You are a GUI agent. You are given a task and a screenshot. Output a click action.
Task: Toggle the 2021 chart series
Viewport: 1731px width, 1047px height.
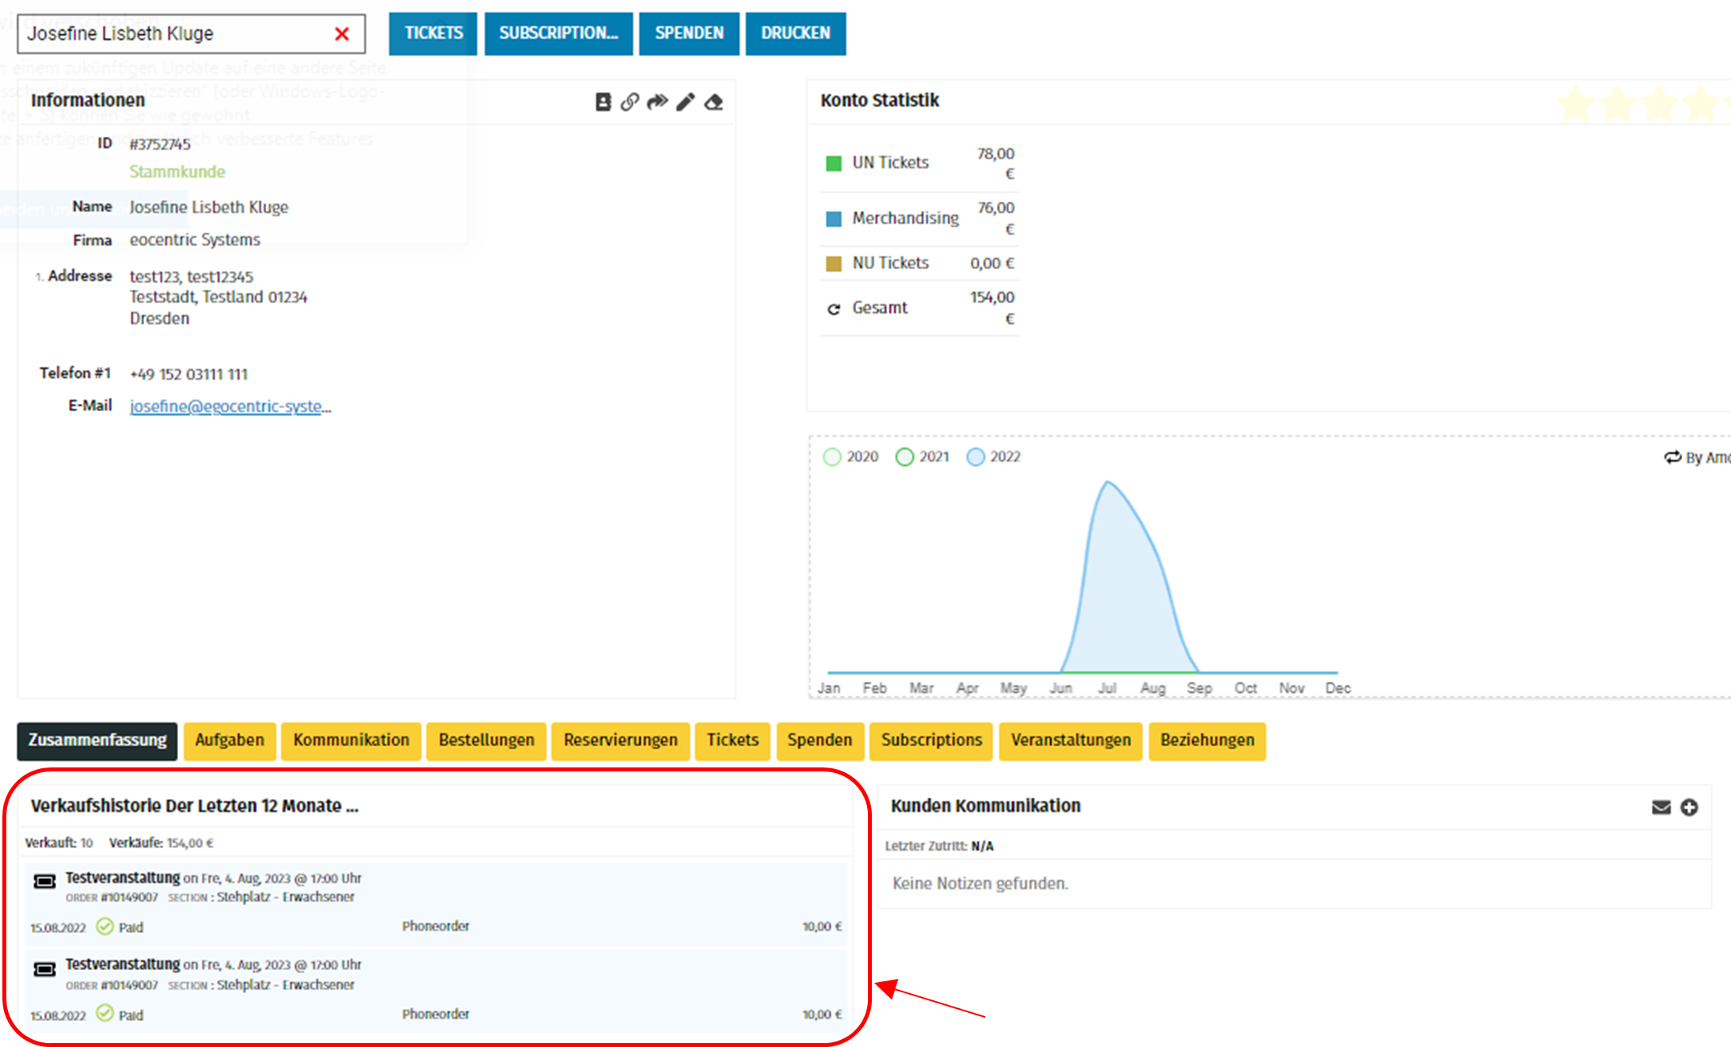[x=904, y=457]
